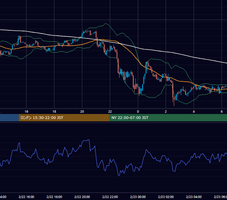Click the 0 hour label on price chart axis

tap(138, 112)
